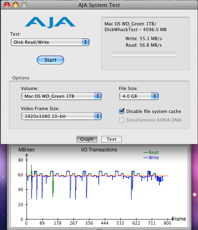Image resolution: width=198 pixels, height=230 pixels.
Task: Click the AJA System Test title bar
Action: [99, 5]
